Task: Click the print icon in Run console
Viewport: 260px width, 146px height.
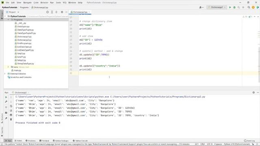Action: tap(11, 115)
